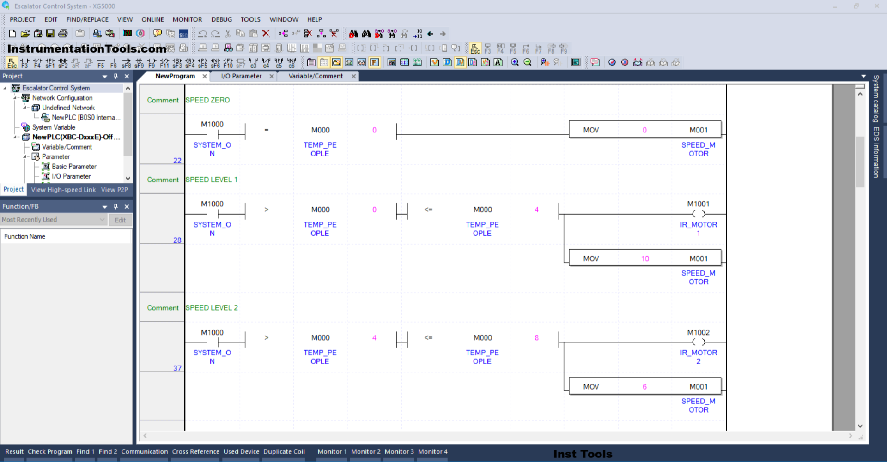Click the Zoom Out magnifier icon
The height and width of the screenshot is (462, 887).
point(528,63)
